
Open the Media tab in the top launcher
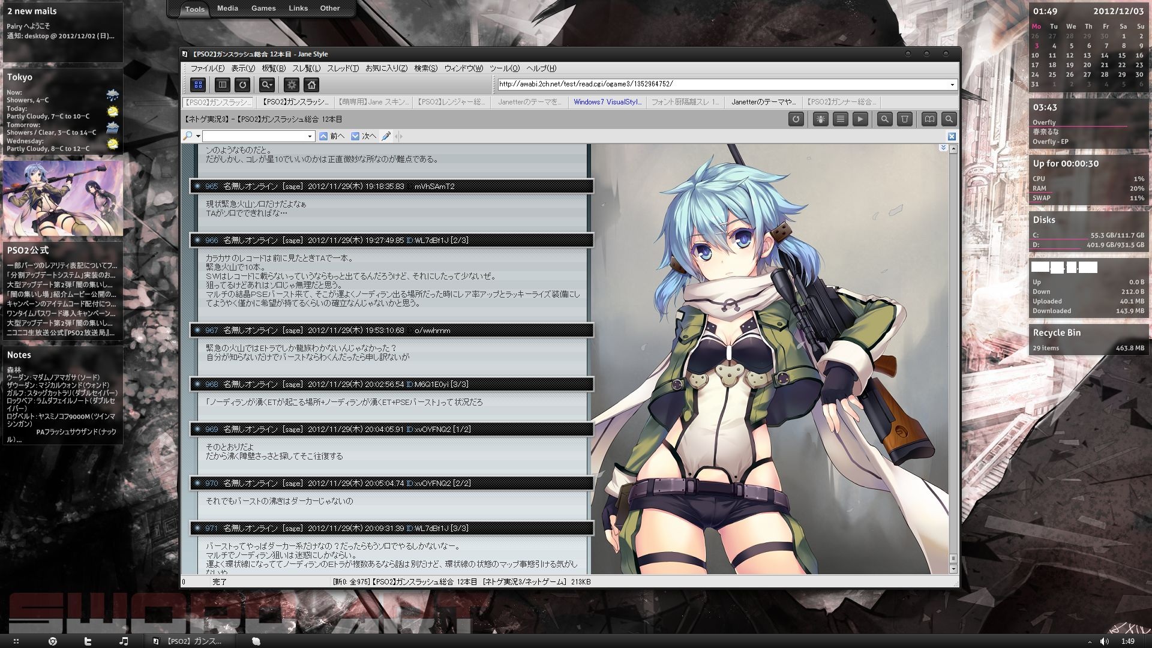[x=227, y=8]
